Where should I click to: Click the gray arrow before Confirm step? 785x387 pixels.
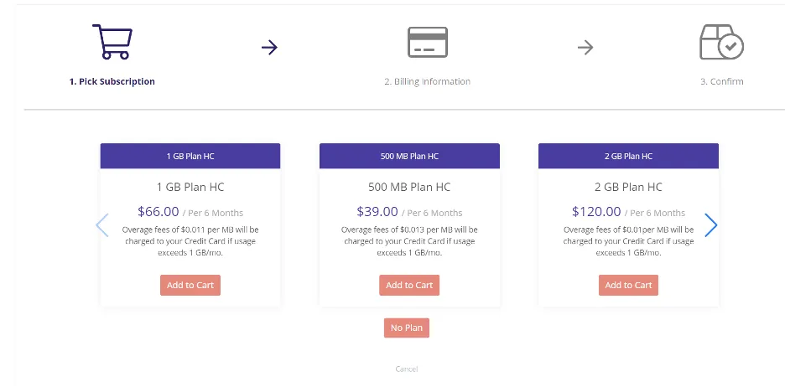point(585,48)
